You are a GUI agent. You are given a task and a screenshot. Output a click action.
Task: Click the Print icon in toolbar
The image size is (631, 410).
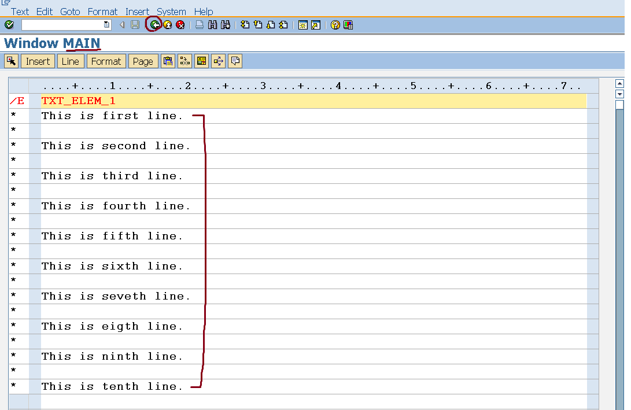pyautogui.click(x=199, y=25)
